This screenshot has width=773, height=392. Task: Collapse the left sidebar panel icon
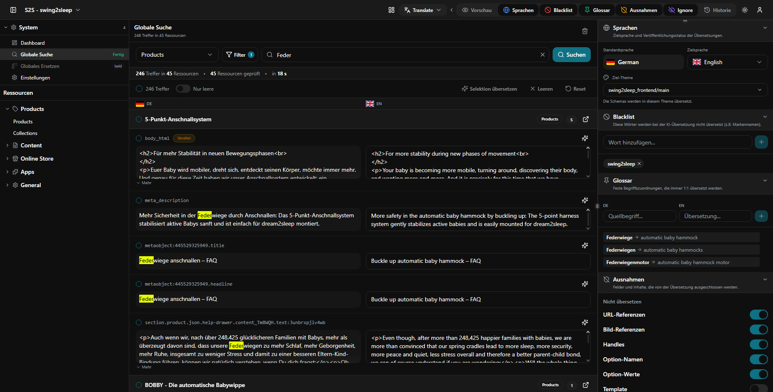click(13, 10)
